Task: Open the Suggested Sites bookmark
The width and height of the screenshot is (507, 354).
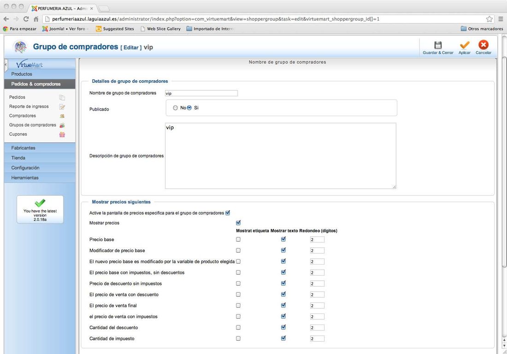Action: tap(115, 29)
